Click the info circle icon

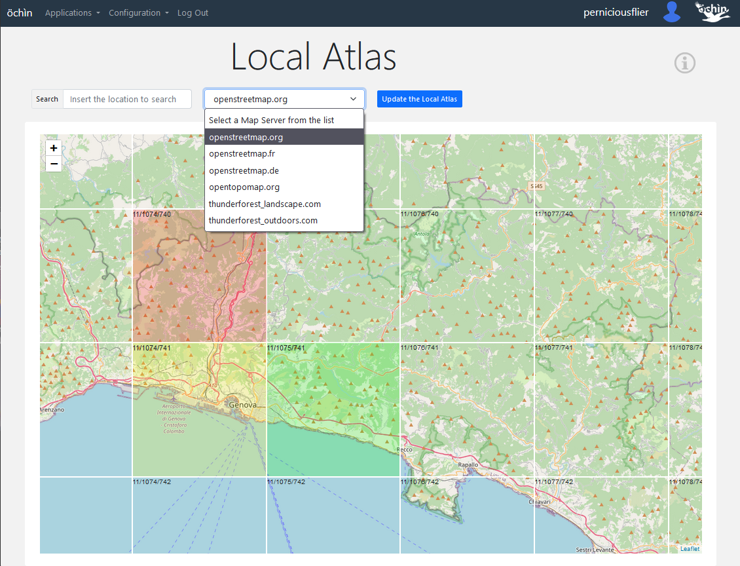(684, 63)
